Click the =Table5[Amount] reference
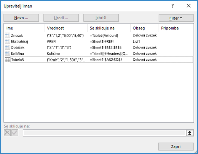 click(104, 36)
